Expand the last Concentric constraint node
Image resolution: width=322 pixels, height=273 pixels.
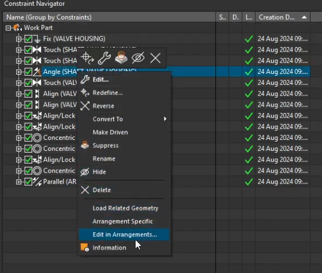pos(19,171)
